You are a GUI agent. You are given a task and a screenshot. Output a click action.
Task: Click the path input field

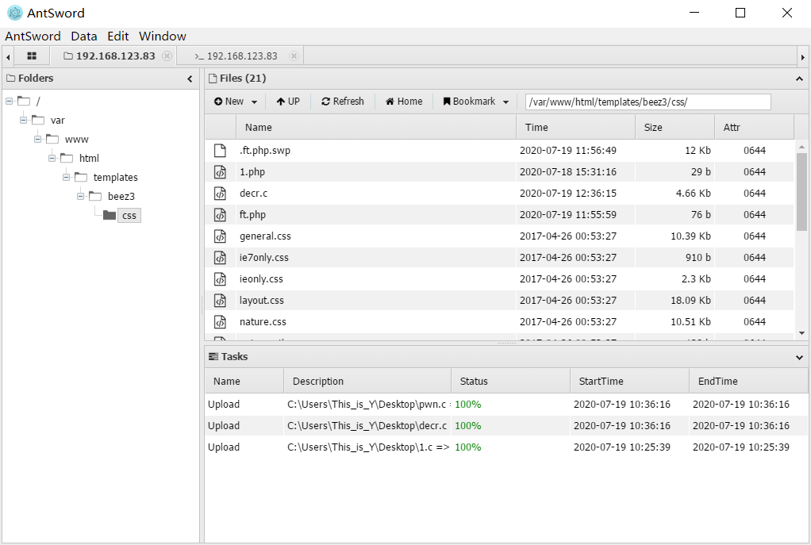pyautogui.click(x=648, y=102)
